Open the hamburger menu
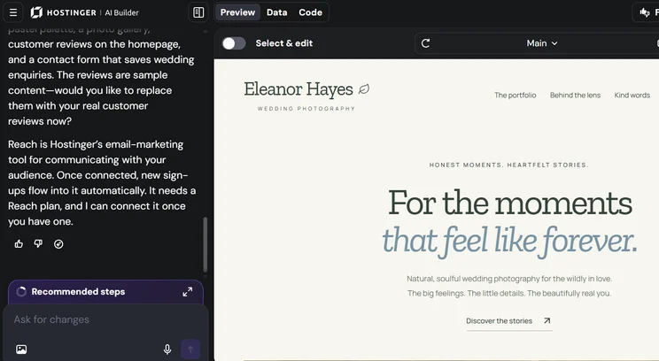Viewport: 659px width, 361px height. tap(13, 12)
